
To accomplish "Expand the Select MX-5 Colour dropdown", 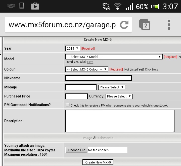I will pyautogui.click(x=87, y=69).
